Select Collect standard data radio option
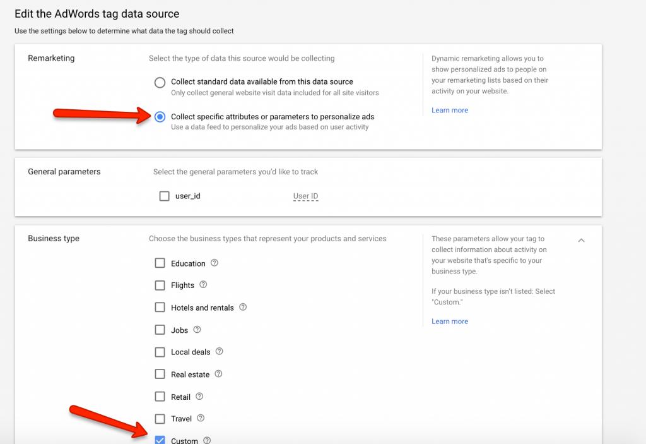Viewport: 646px width, 444px height. click(x=160, y=82)
